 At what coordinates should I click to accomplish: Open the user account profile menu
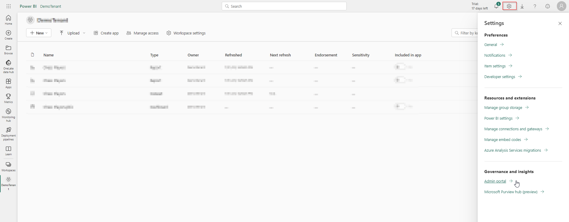pos(561,6)
